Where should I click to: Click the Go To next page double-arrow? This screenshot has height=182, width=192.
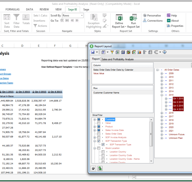click(77, 21)
